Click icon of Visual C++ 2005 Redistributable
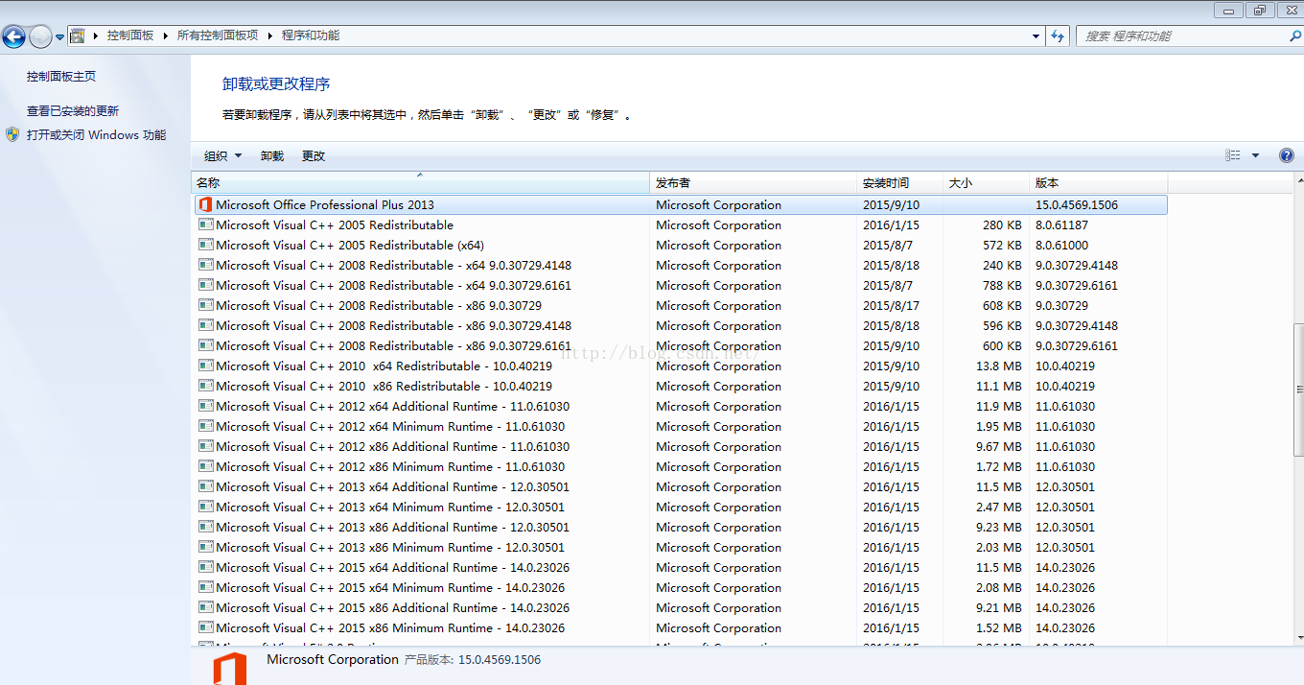This screenshot has width=1304, height=685. 205,224
